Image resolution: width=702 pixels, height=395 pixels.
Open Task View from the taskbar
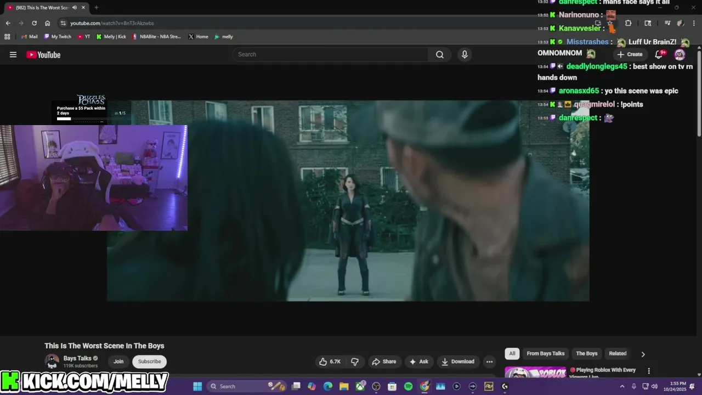point(296,386)
